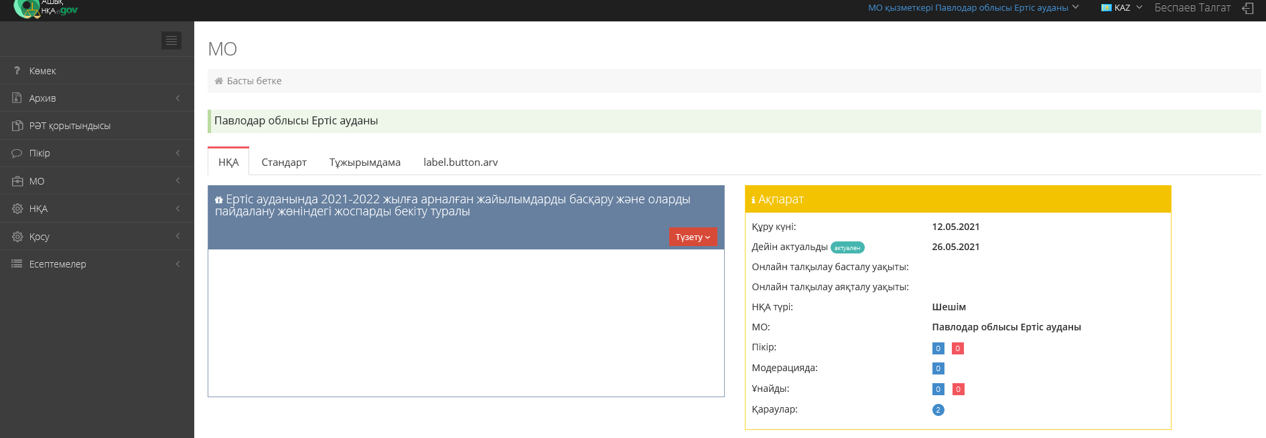Screen dimensions: 1266x438
Task: Open the label.button.arv tab
Action: point(461,162)
